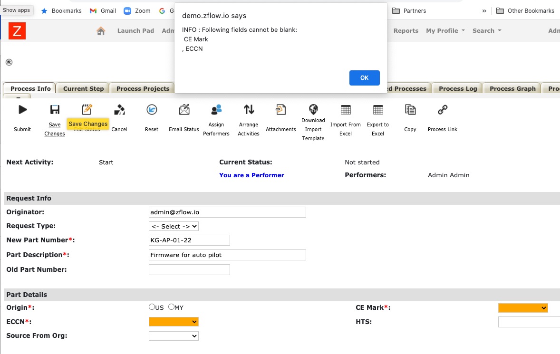Select the US origin radio button
This screenshot has width=560, height=354.
click(151, 307)
